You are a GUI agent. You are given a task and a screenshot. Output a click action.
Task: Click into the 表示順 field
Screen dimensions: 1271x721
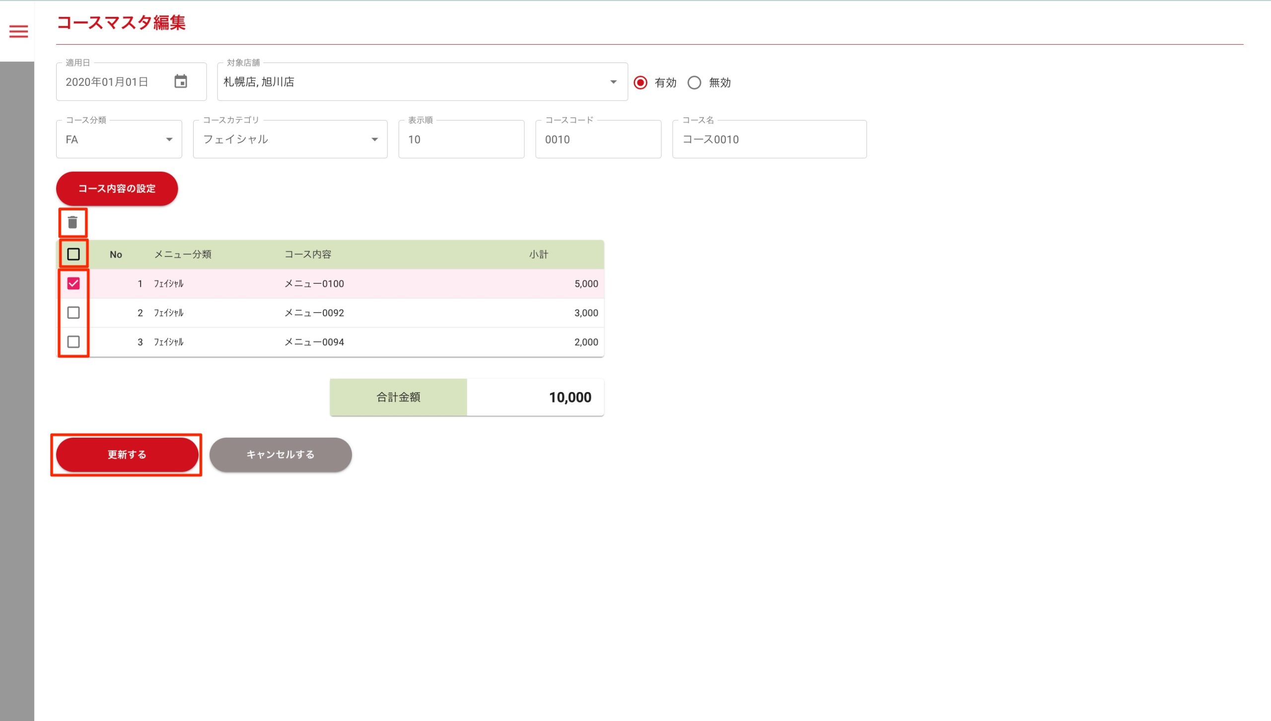pyautogui.click(x=461, y=139)
